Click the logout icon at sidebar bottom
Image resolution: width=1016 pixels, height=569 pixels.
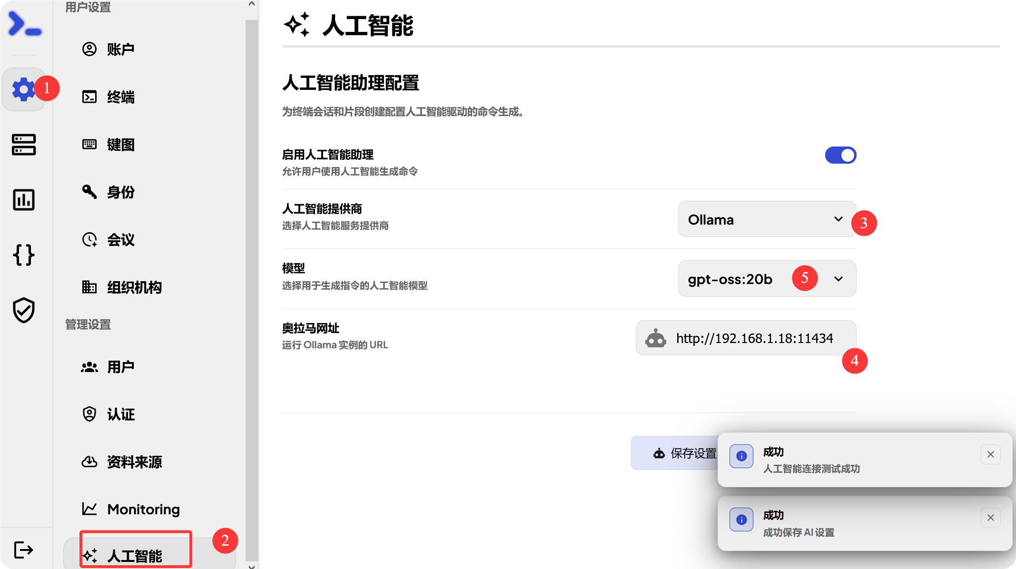tap(23, 549)
